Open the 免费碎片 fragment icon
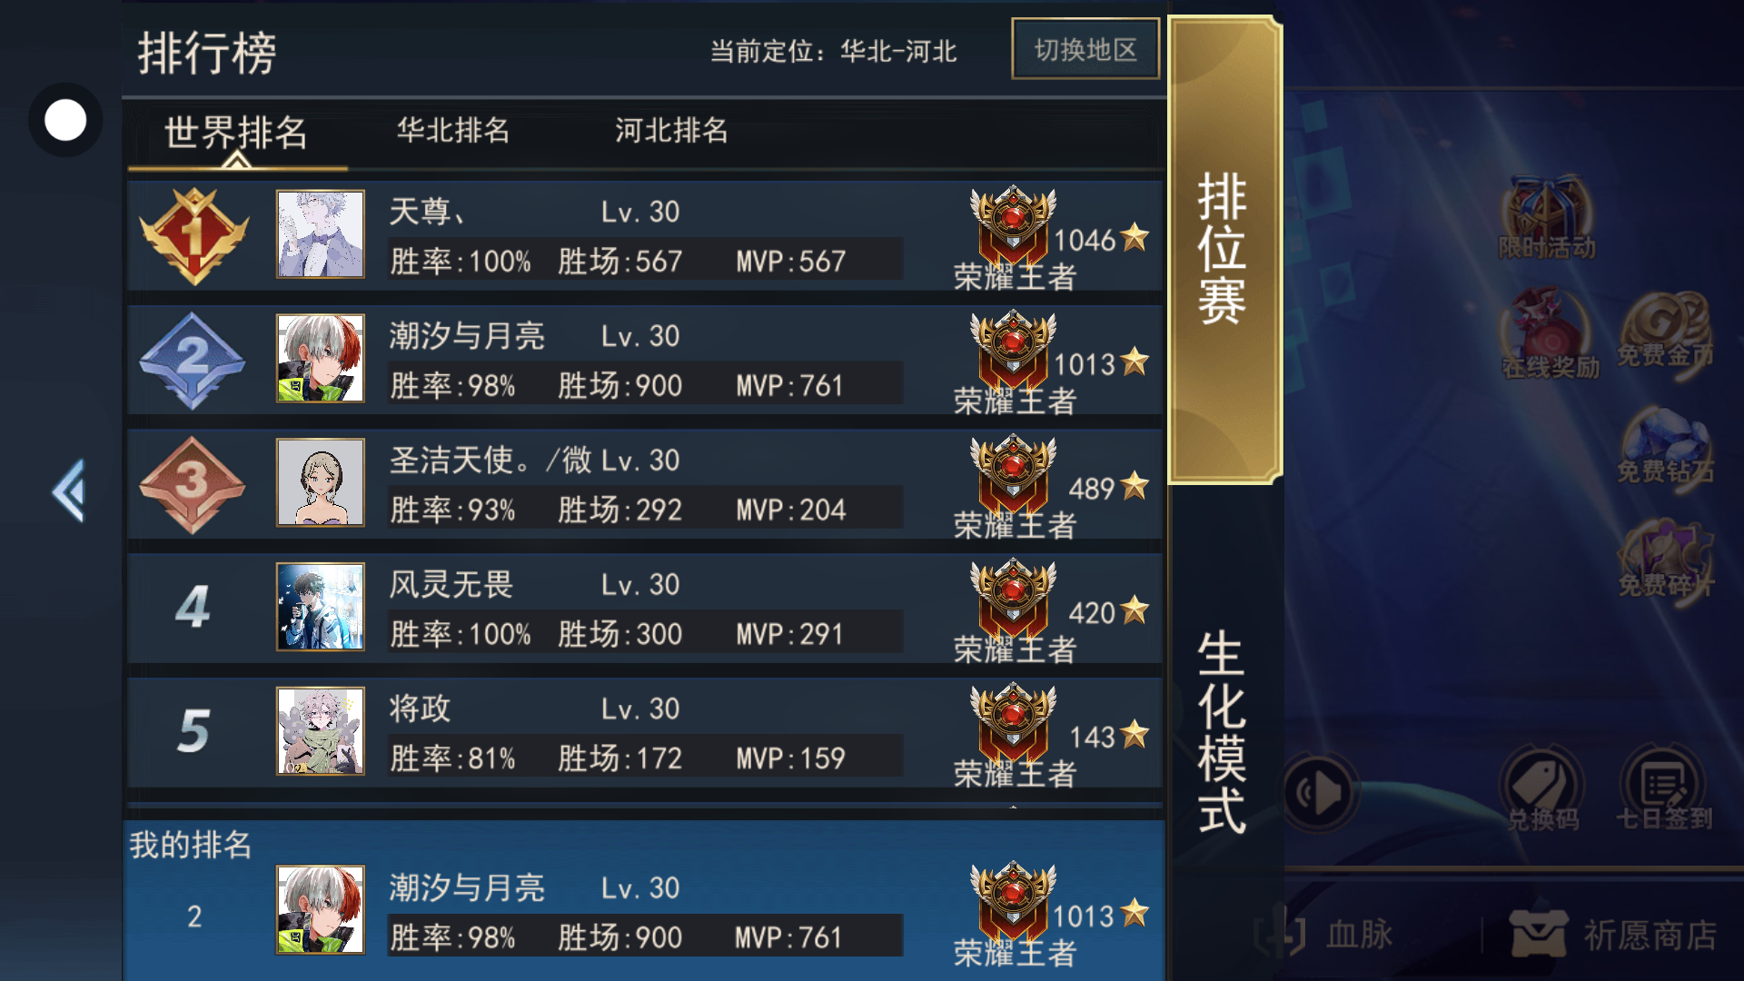The width and height of the screenshot is (1744, 981). [x=1665, y=559]
